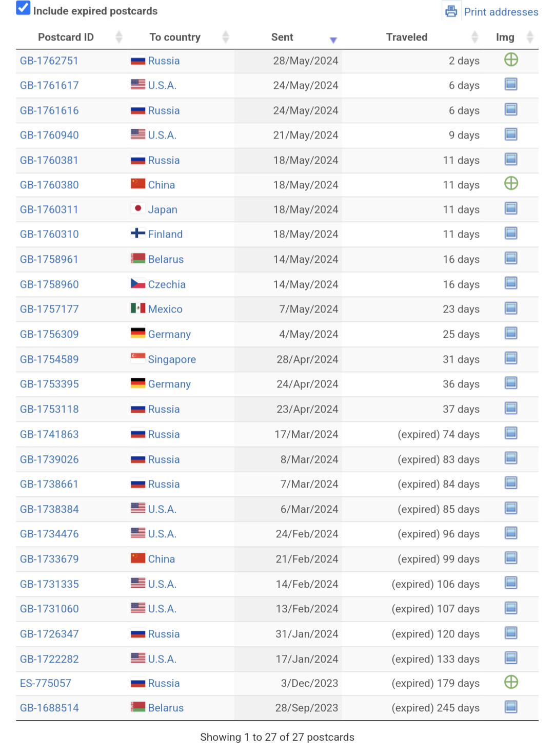
Task: Open image icon for GB-1754589 Singapore
Action: tap(511, 358)
